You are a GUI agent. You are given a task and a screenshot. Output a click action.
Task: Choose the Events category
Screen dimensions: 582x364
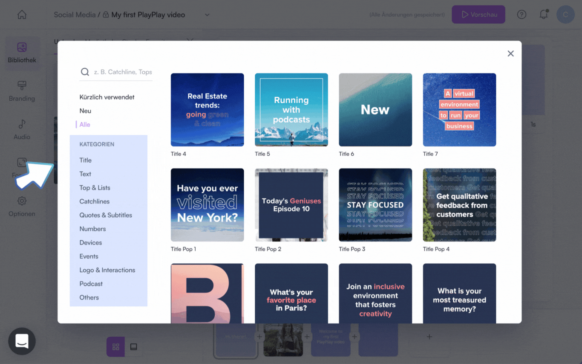point(89,256)
